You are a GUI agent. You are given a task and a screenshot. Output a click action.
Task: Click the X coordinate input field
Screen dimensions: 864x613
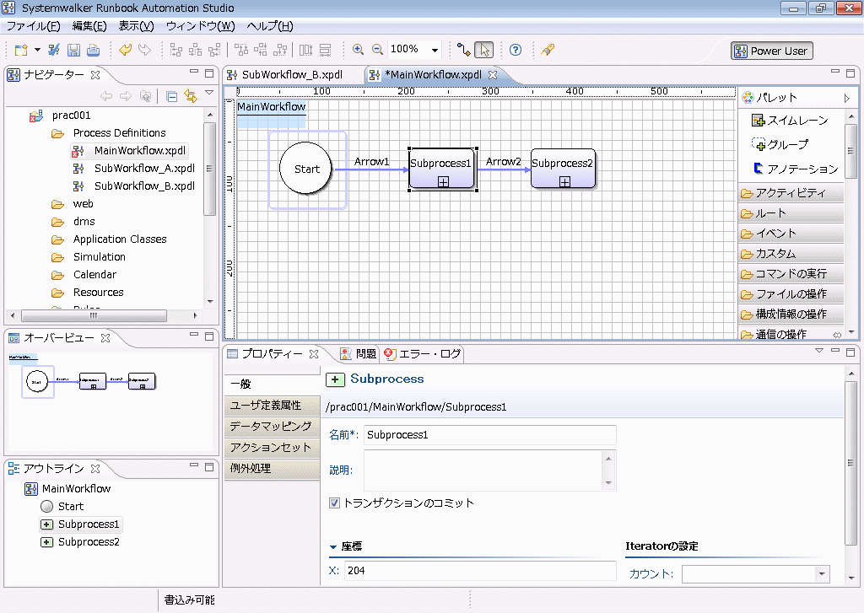(x=480, y=571)
